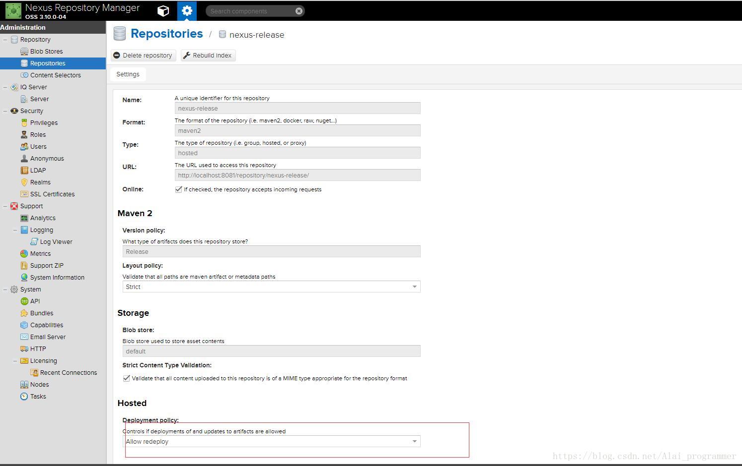
Task: Click the Rebuild index button
Action: (x=208, y=56)
